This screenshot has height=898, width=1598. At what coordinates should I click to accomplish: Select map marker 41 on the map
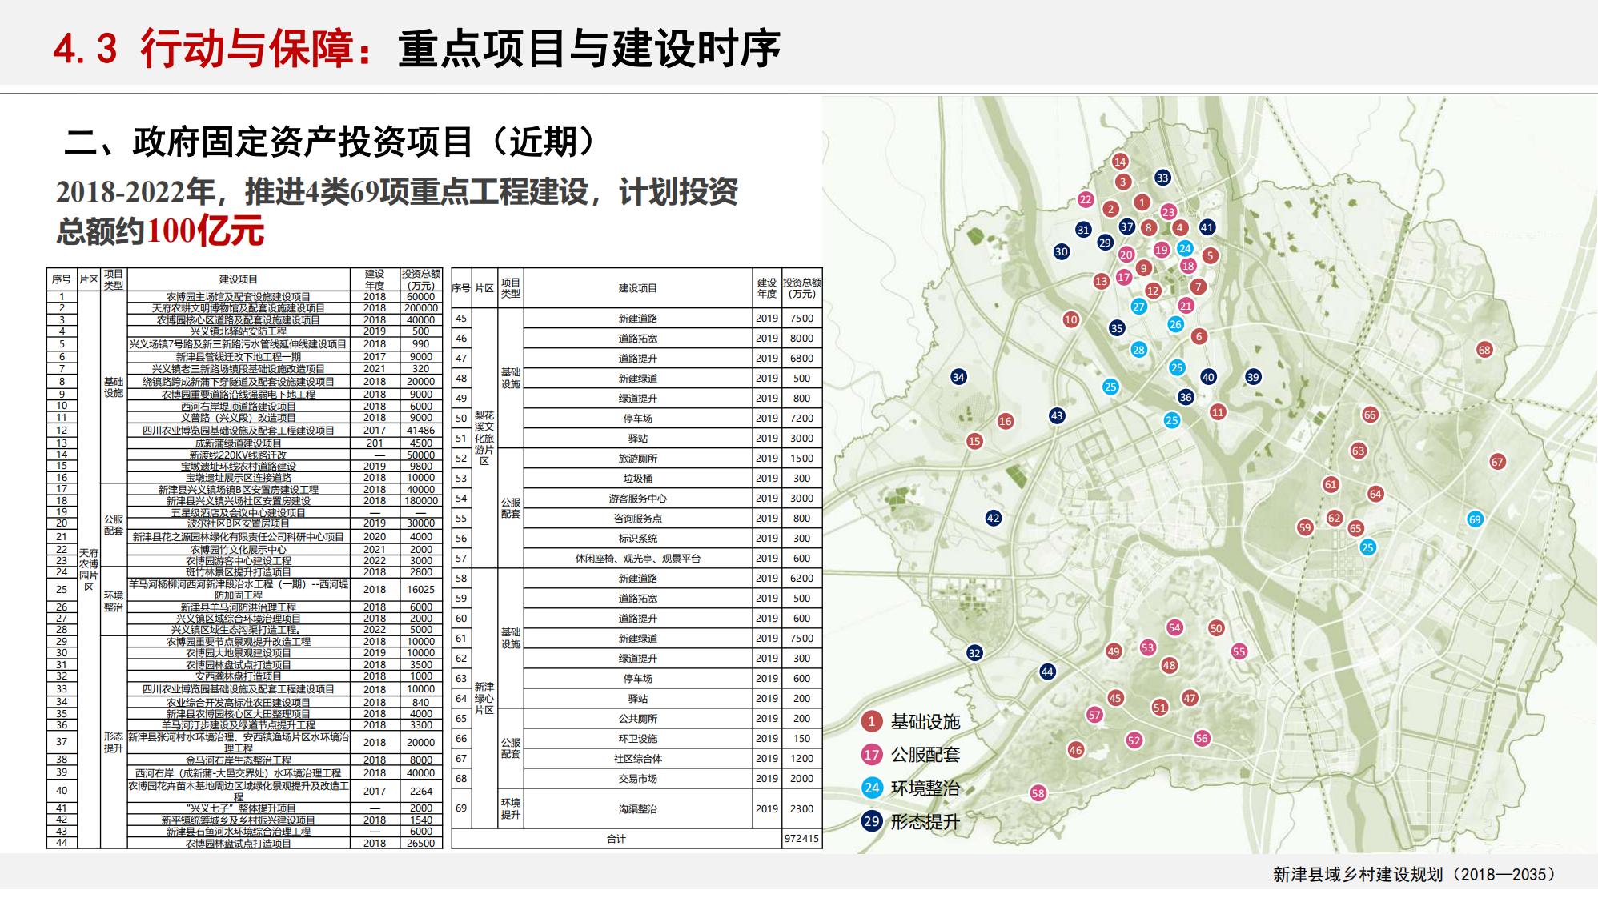[x=1207, y=227]
